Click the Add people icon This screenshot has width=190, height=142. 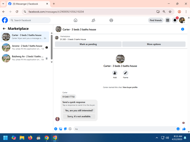115,73
